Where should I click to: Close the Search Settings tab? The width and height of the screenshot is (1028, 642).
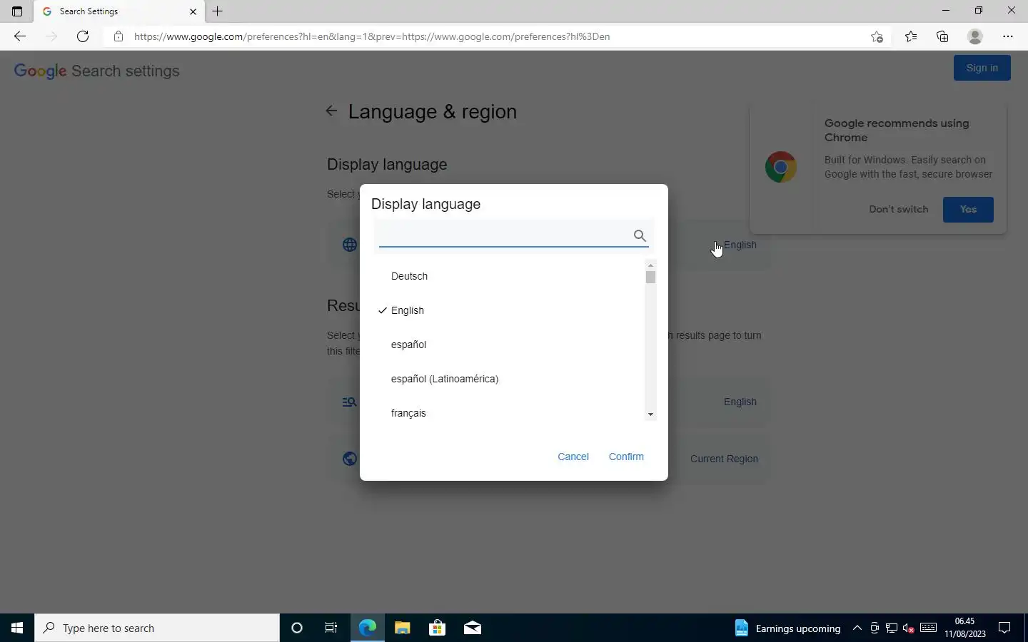pyautogui.click(x=193, y=11)
